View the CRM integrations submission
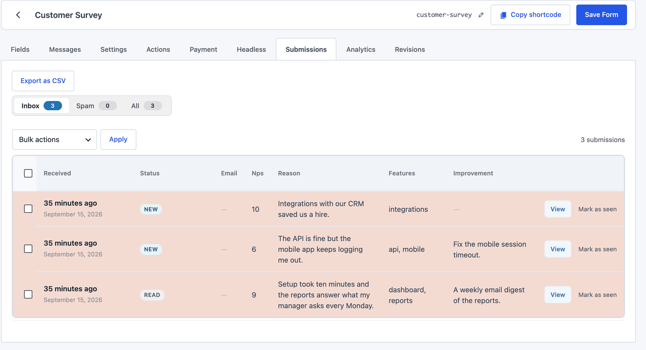Image resolution: width=646 pixels, height=350 pixels. click(558, 209)
